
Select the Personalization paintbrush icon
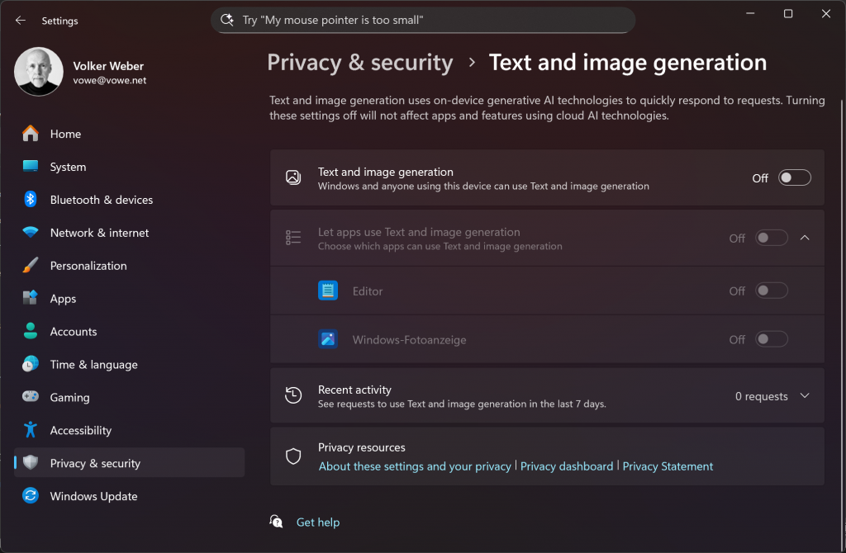(31, 266)
